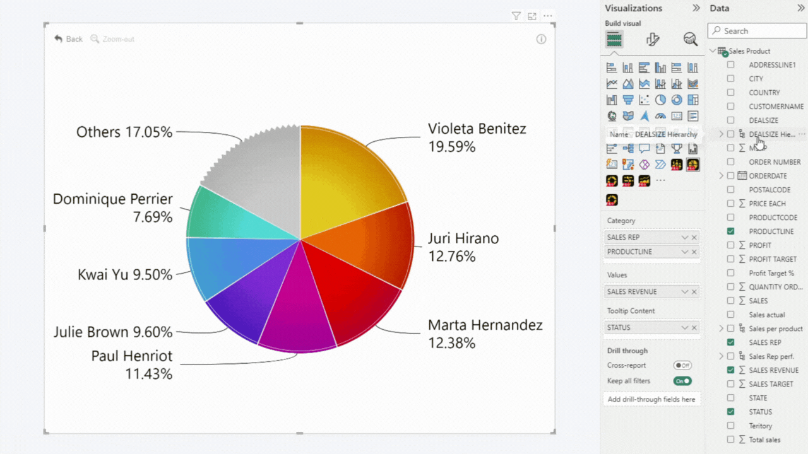
Task: Select the funnel chart visual
Action: click(627, 99)
